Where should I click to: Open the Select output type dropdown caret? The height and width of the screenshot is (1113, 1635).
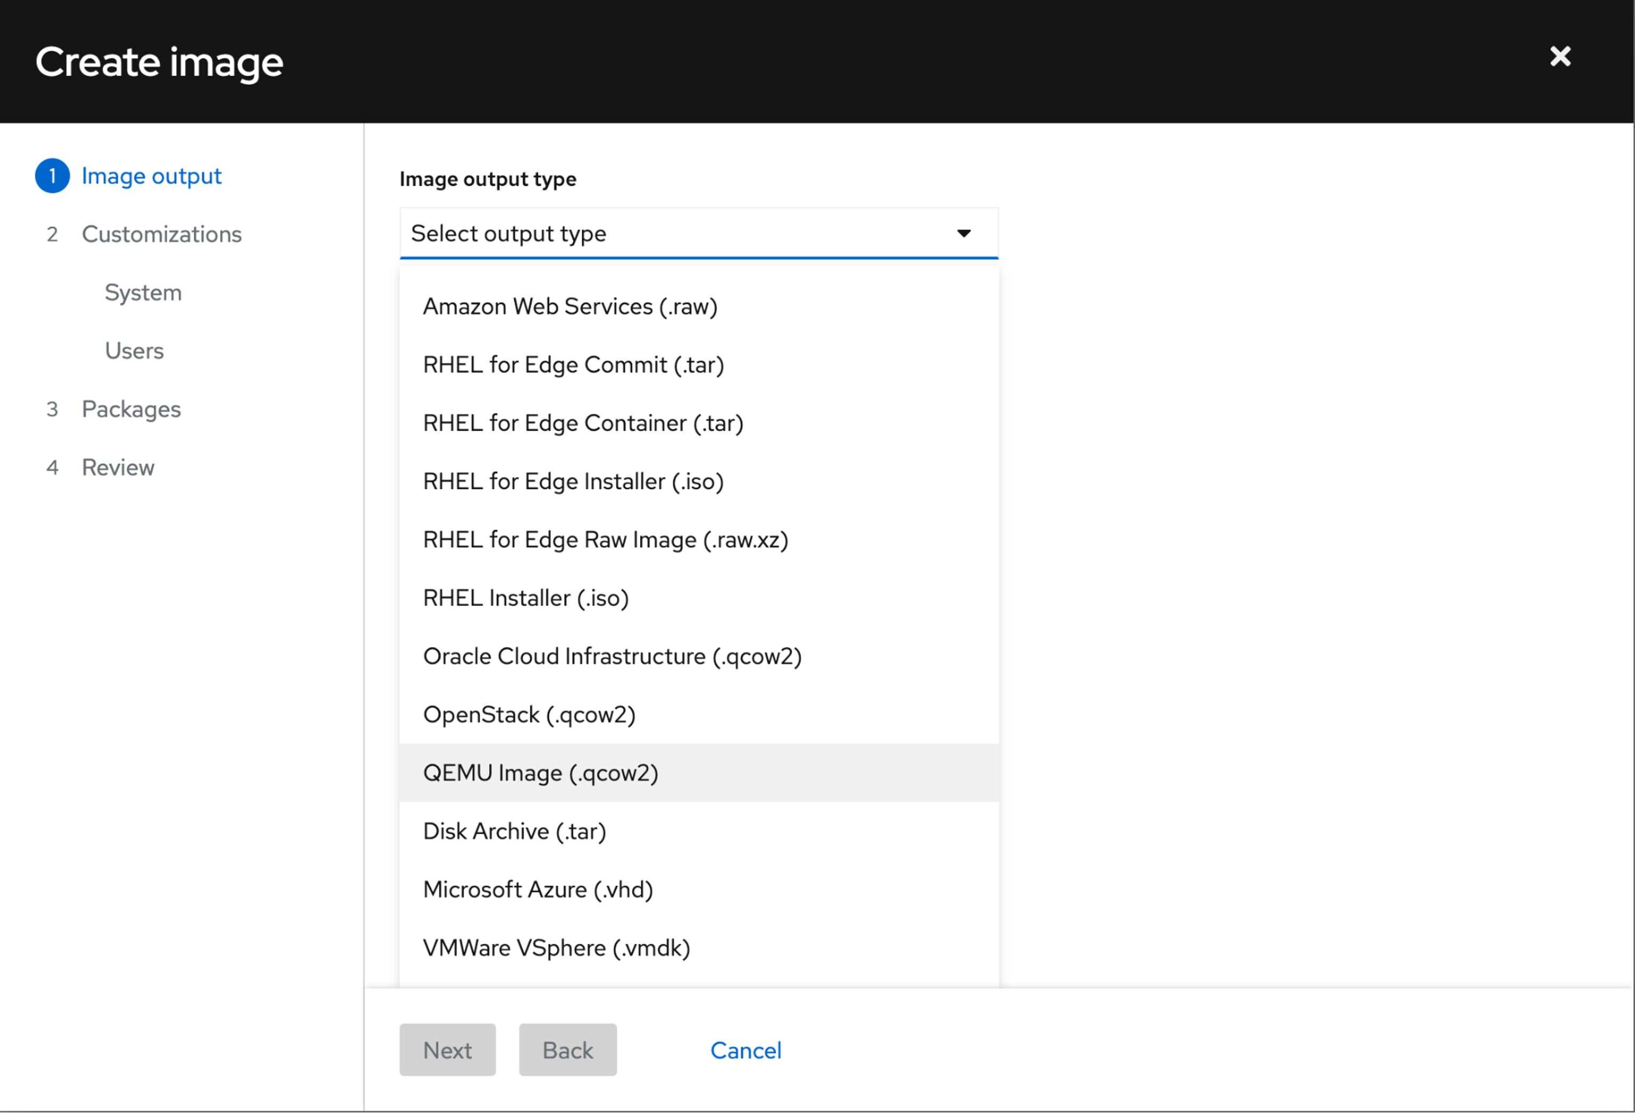tap(963, 232)
